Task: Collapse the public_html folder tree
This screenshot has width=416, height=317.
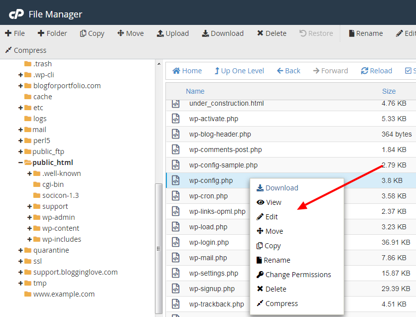Action: (21, 162)
